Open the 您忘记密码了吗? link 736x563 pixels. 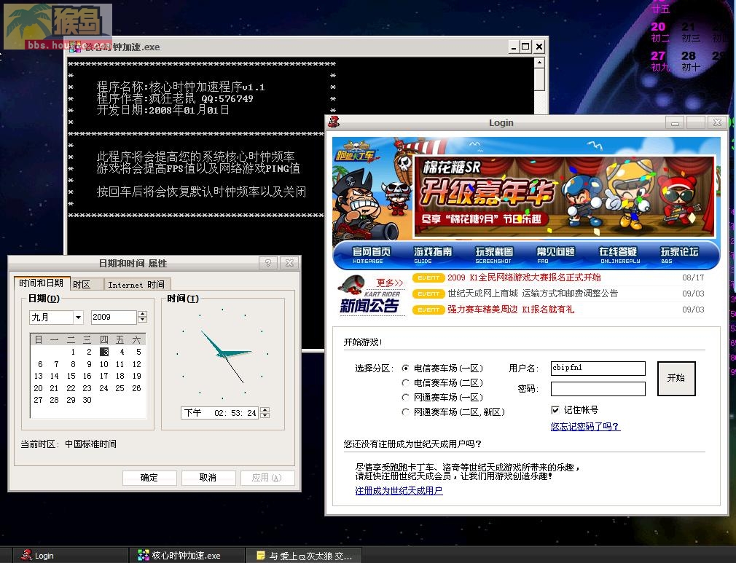tap(585, 427)
